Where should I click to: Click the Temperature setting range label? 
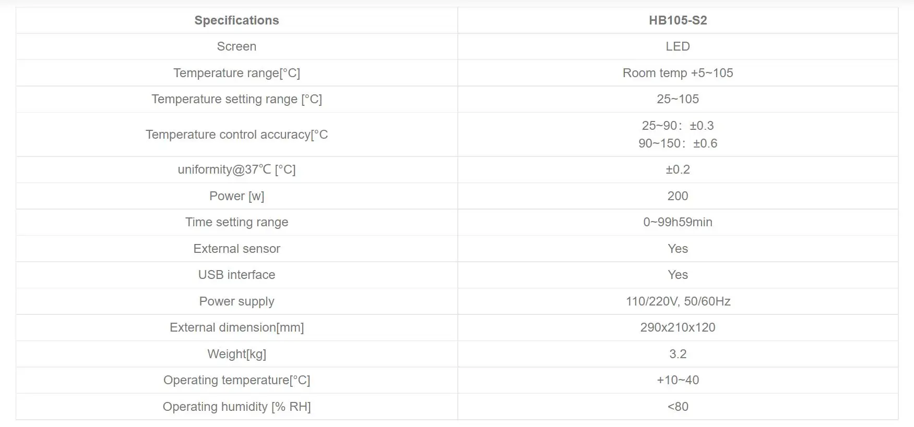point(236,99)
